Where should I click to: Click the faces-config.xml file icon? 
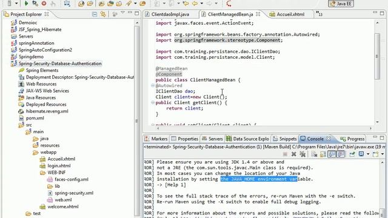pyautogui.click(x=50, y=179)
